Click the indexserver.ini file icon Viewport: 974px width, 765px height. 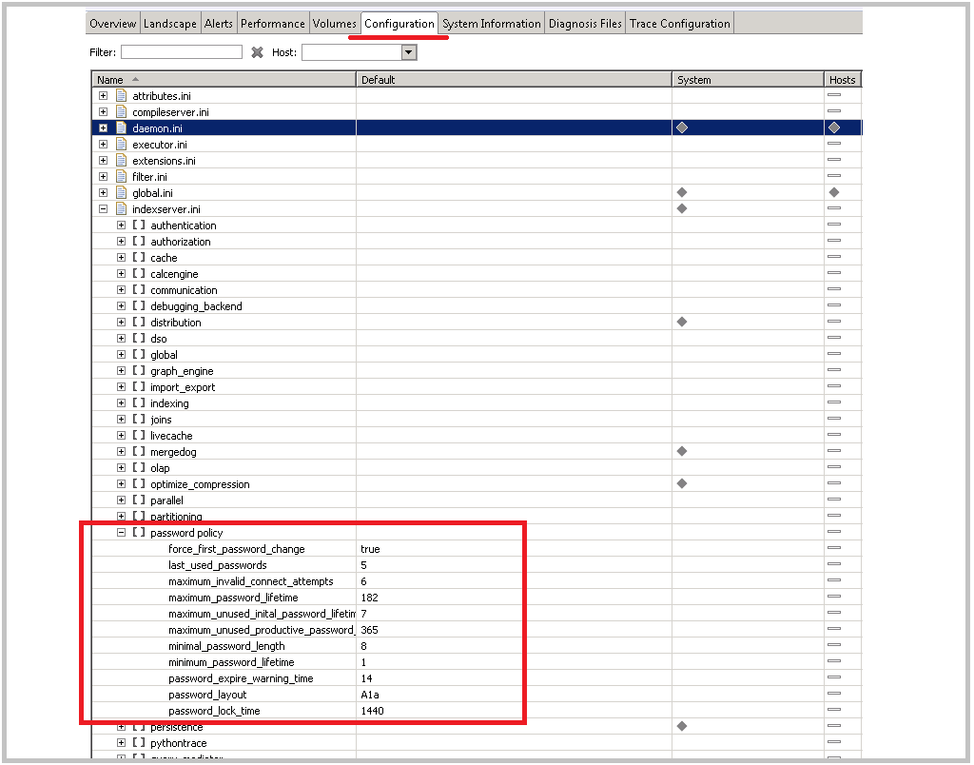pyautogui.click(x=121, y=208)
